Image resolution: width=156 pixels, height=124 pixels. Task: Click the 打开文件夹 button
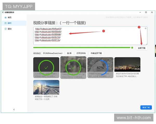pos(81,53)
